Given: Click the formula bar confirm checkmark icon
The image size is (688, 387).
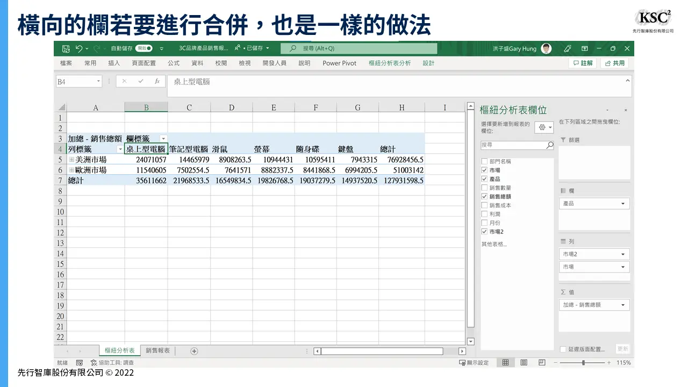Looking at the screenshot, I should pyautogui.click(x=141, y=82).
